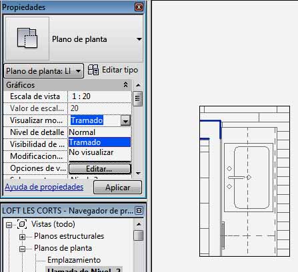Viewport: 298px width, 272px height.
Task: Select the Planos estructurales tree item
Action: pos(69,236)
